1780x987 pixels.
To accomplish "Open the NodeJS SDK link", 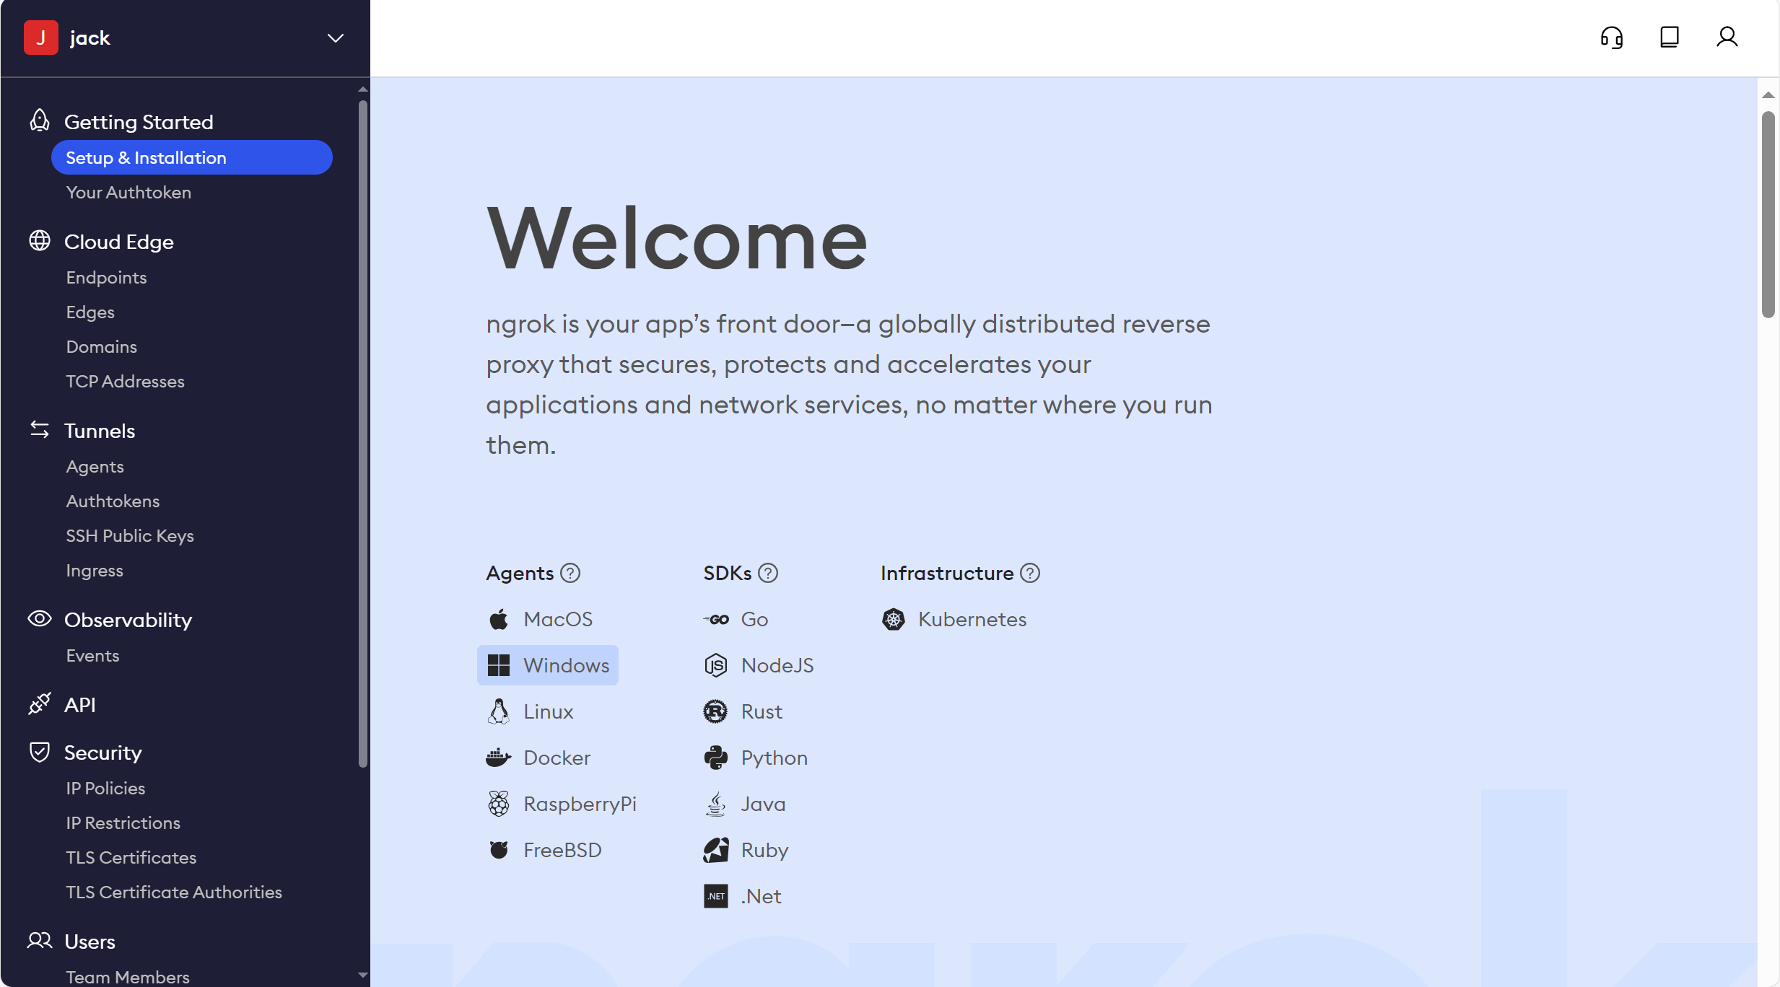I will coord(777,665).
